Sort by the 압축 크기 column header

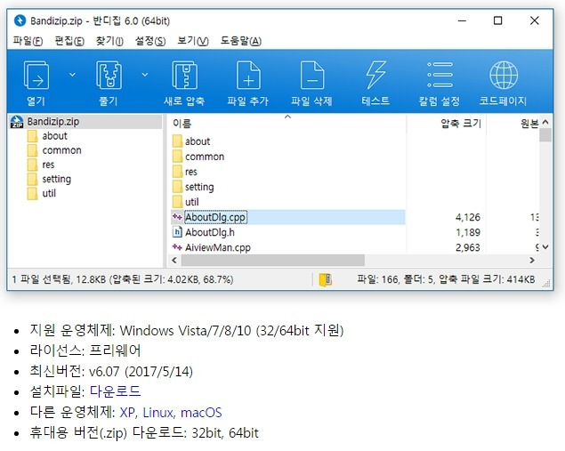(461, 124)
